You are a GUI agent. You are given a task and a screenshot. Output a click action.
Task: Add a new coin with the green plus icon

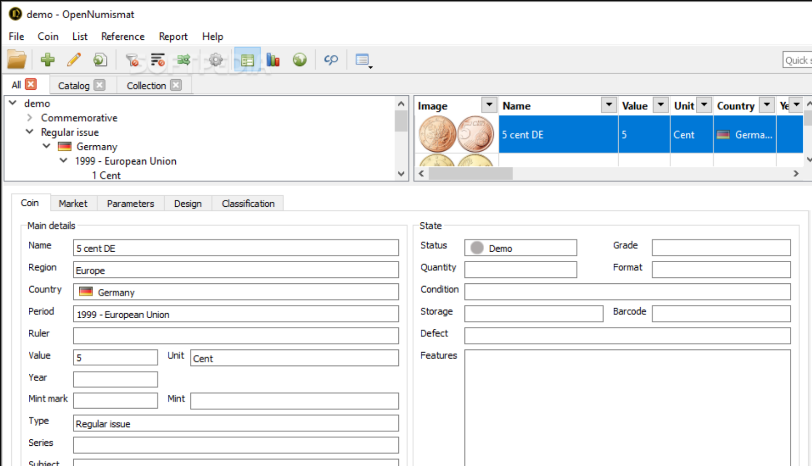pyautogui.click(x=48, y=60)
